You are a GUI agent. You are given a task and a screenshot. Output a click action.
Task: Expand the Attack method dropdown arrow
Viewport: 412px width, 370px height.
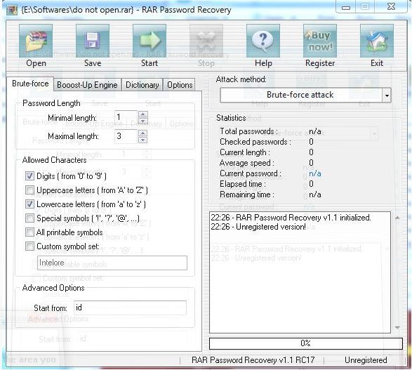click(387, 95)
